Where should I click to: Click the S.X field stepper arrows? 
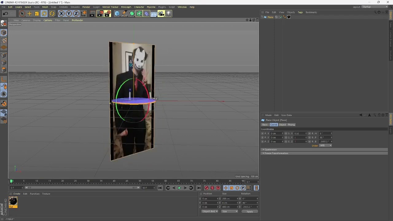click(306, 134)
